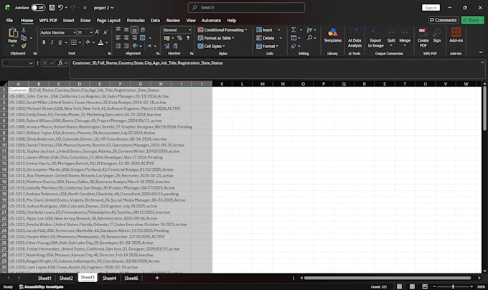488x290 pixels.
Task: Toggle Underline formatting
Action: [x=60, y=42]
